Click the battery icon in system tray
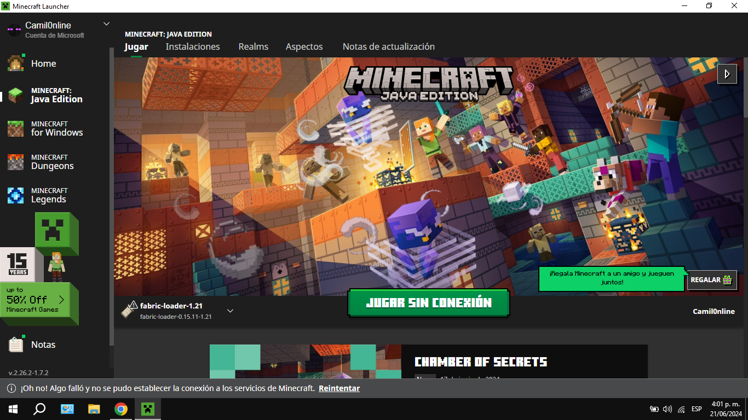The width and height of the screenshot is (748, 420). pos(654,409)
